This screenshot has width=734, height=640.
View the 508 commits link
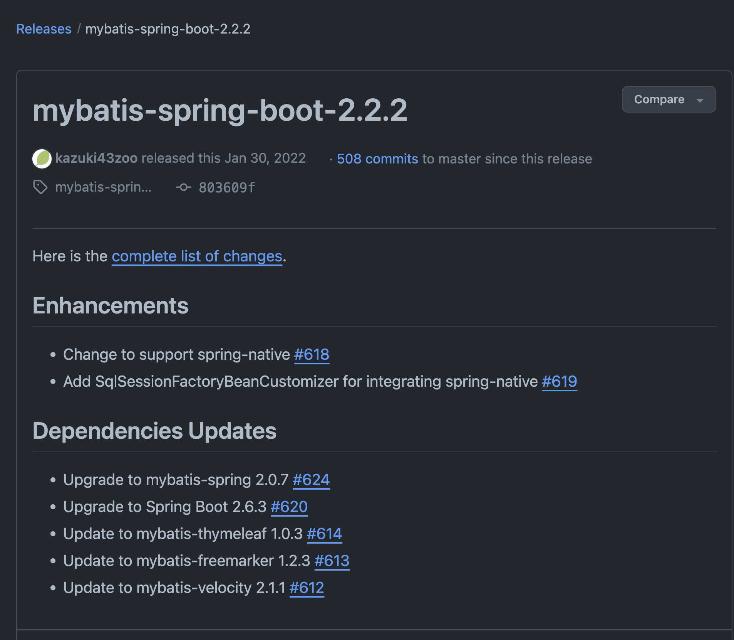pyautogui.click(x=377, y=159)
